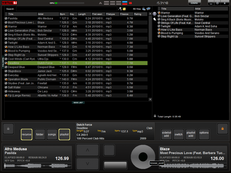Select Love Generation in the playlist
This screenshot has width=231, height=173.
tap(193, 16)
